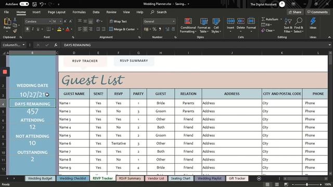Open the Seating Chart sheet tab
The height and width of the screenshot is (187, 333).
(181, 179)
